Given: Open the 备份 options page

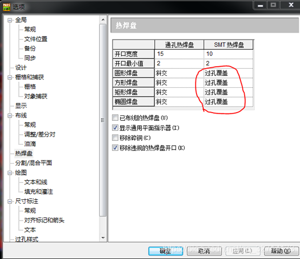Looking at the screenshot, I should [30, 48].
